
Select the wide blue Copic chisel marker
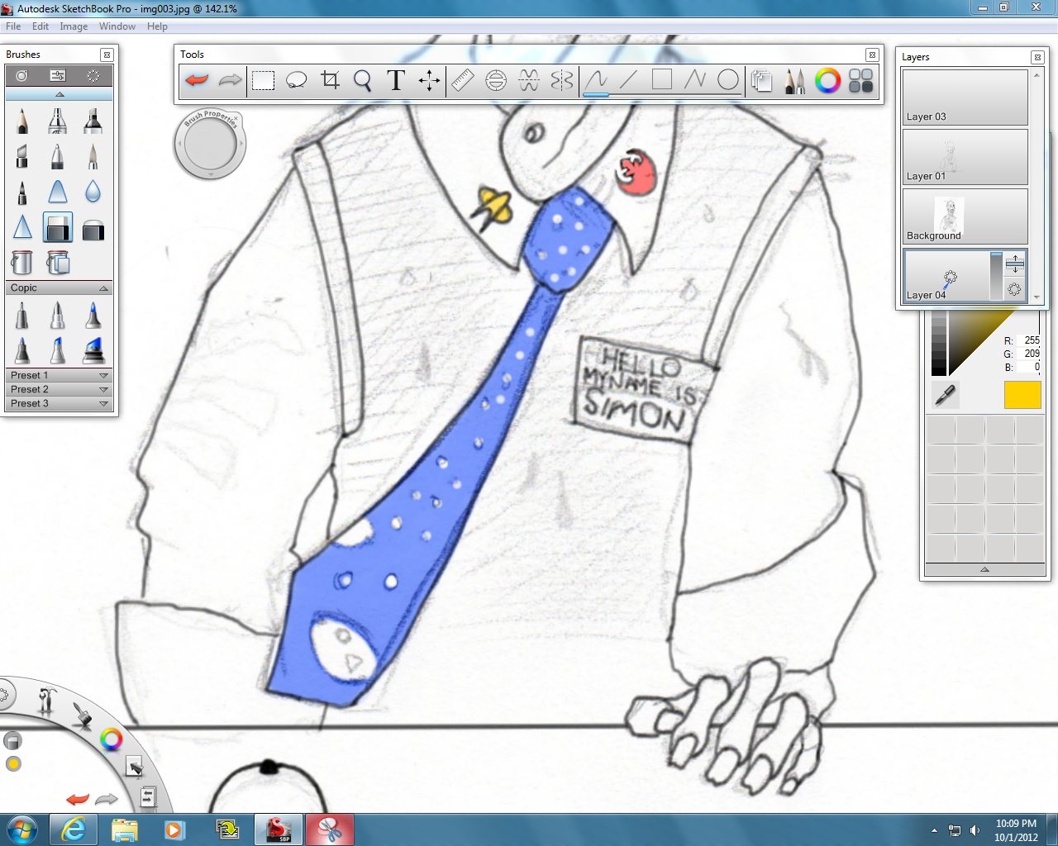(93, 350)
